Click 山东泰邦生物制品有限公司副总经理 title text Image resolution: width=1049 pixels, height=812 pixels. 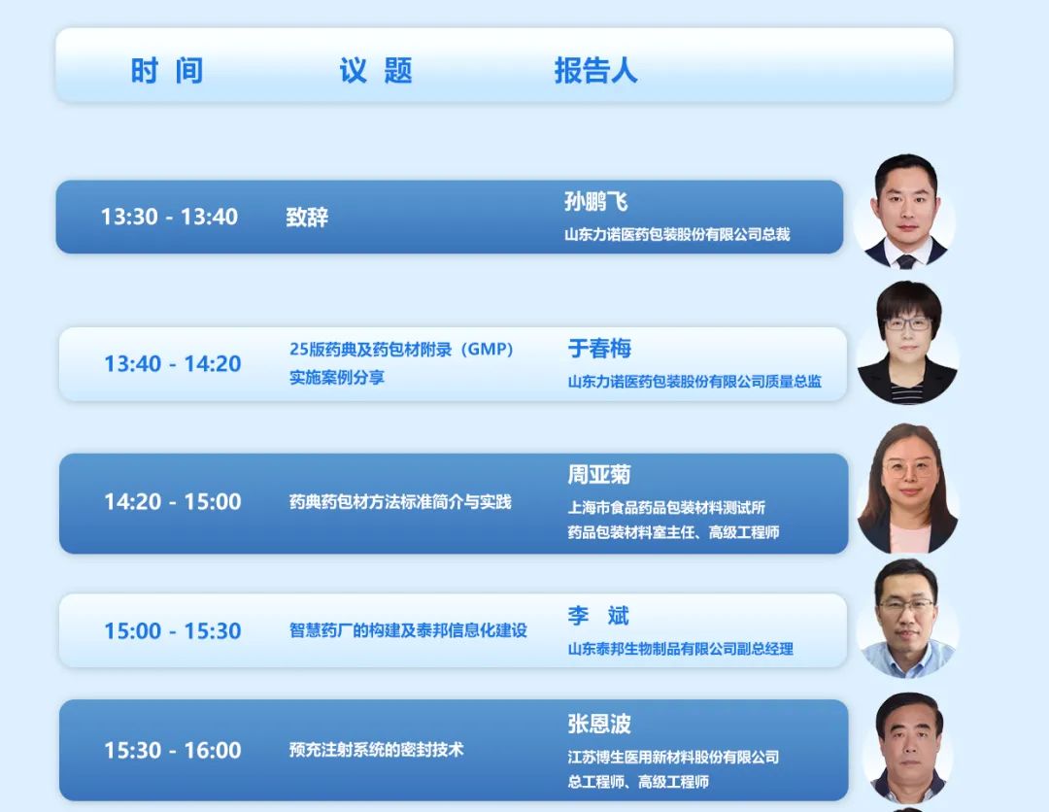point(680,649)
